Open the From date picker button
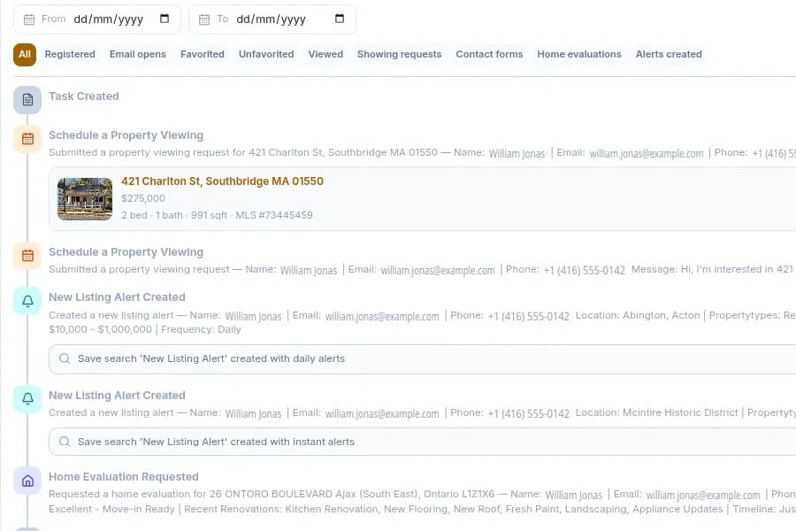Image resolution: width=796 pixels, height=531 pixels. (x=164, y=19)
